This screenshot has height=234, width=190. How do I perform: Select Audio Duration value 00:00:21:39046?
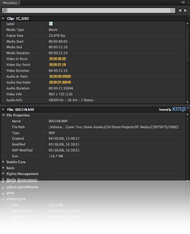click(61, 88)
